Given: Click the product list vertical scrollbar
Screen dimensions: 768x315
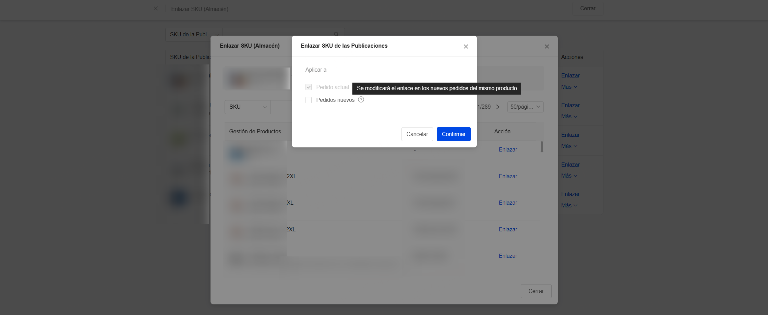Looking at the screenshot, I should 542,147.
